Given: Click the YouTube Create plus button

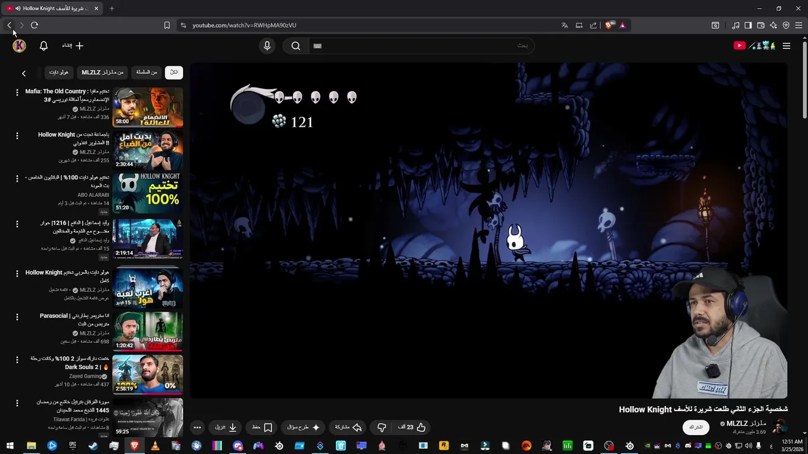Looking at the screenshot, I should click(73, 45).
